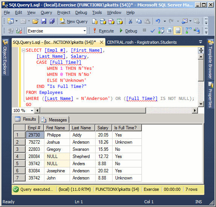This screenshot has width=216, height=207.
Task: Open the 100 % zoom dropdown
Action: [x=32, y=111]
